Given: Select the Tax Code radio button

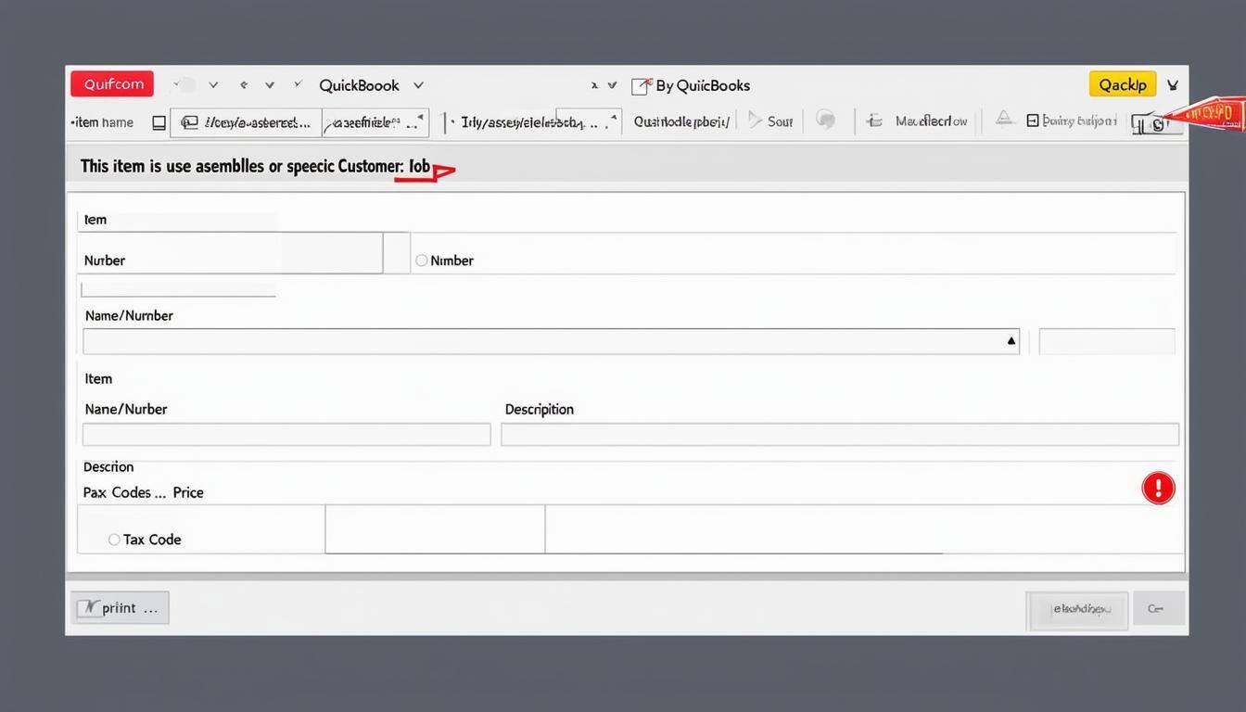Looking at the screenshot, I should [113, 539].
